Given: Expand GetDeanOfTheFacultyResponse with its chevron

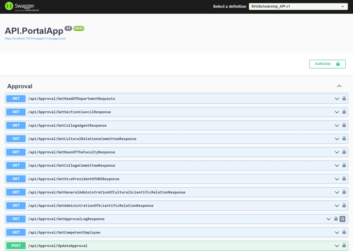Looking at the screenshot, I should [337, 152].
